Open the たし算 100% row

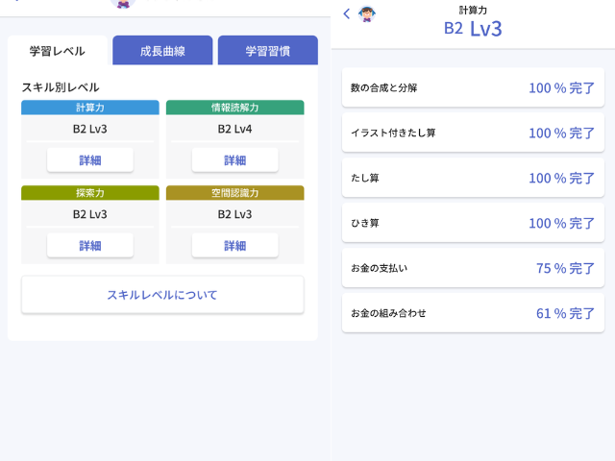tap(473, 178)
